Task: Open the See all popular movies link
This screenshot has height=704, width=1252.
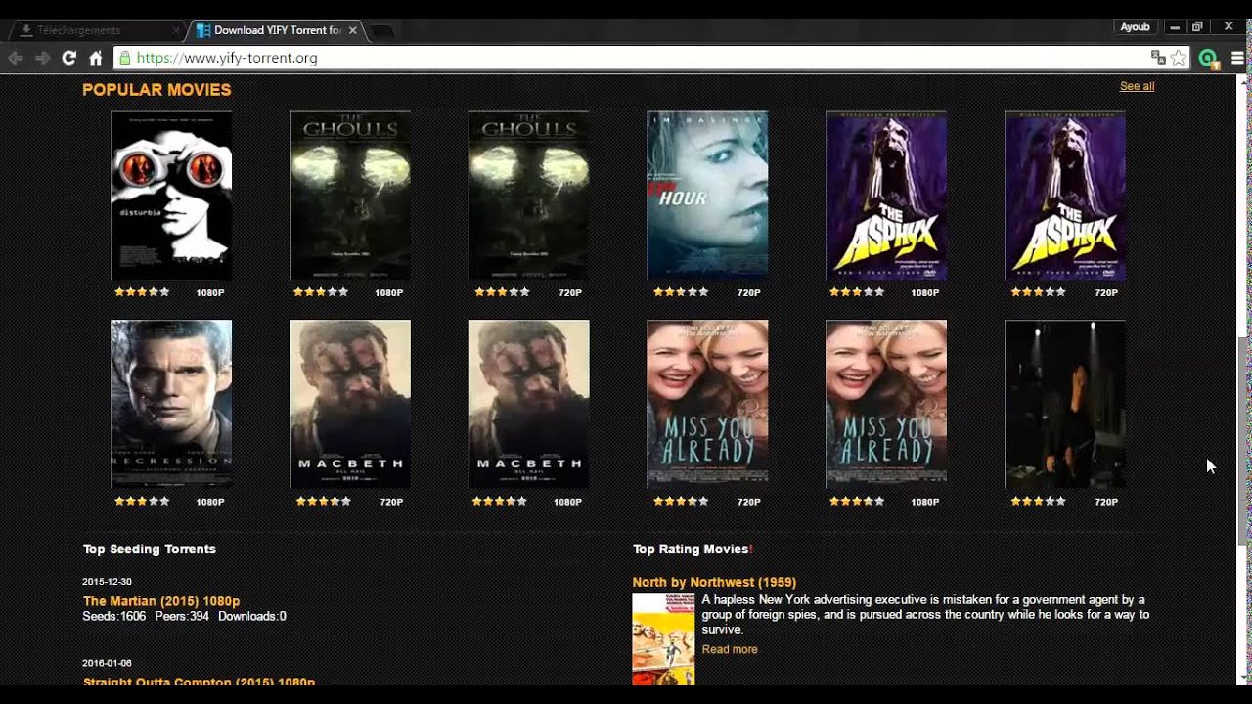Action: tap(1137, 86)
